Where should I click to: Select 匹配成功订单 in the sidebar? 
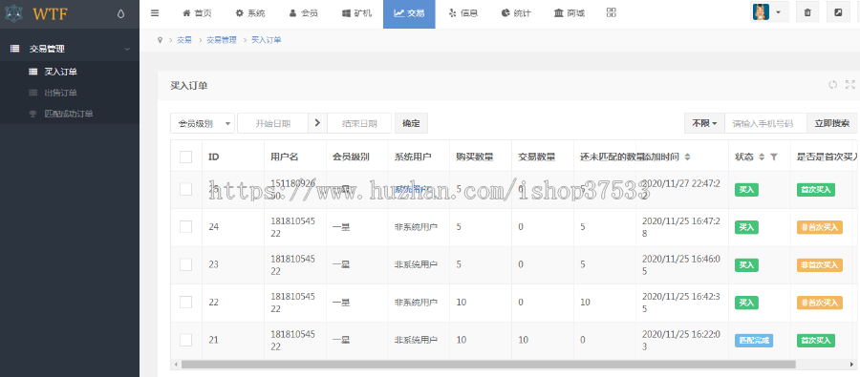(x=70, y=114)
